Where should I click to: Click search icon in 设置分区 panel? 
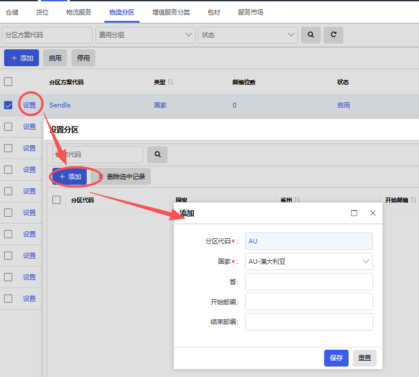click(157, 155)
